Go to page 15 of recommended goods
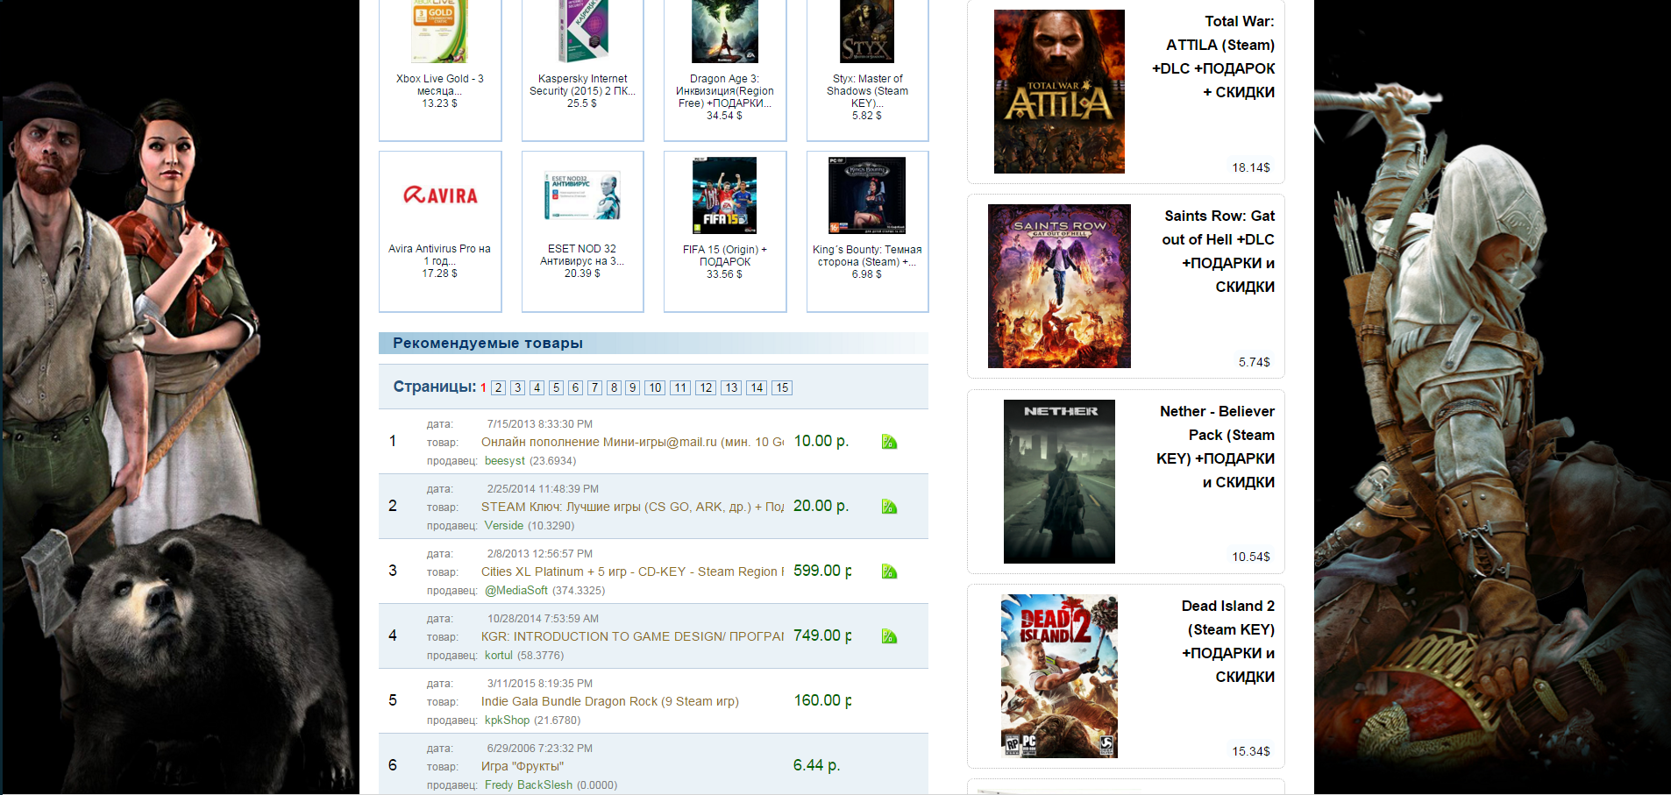This screenshot has width=1671, height=795. pyautogui.click(x=782, y=387)
